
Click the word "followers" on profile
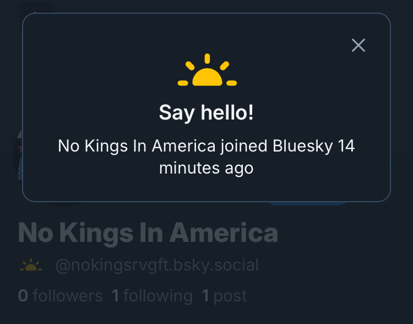coord(68,296)
